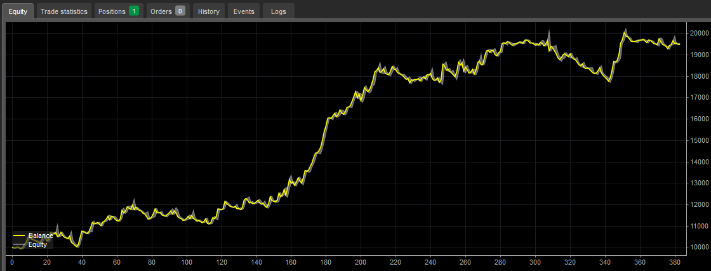
Task: Show the Logs tab
Action: [279, 11]
